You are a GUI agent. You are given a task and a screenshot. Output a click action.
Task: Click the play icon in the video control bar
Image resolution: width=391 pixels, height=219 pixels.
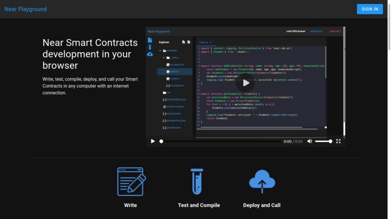tap(153, 141)
